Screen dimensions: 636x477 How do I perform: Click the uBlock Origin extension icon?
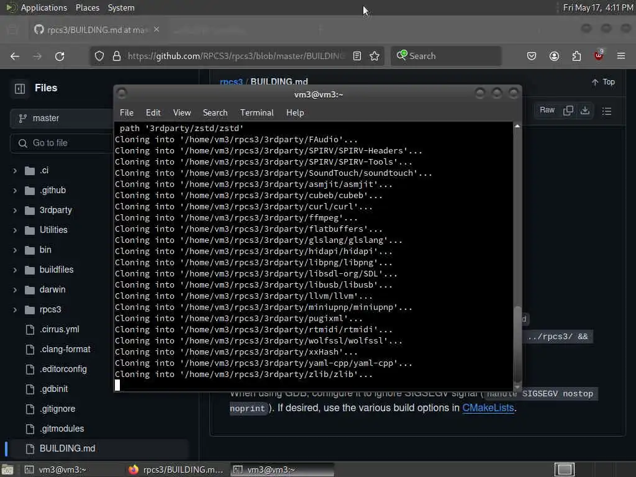coord(599,55)
